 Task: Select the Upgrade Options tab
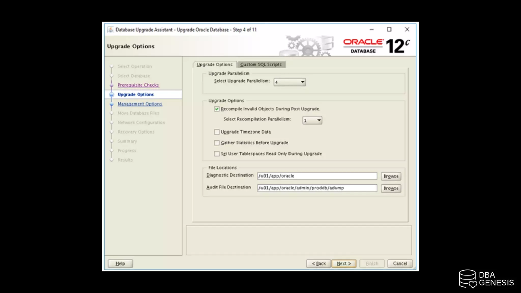click(x=214, y=64)
